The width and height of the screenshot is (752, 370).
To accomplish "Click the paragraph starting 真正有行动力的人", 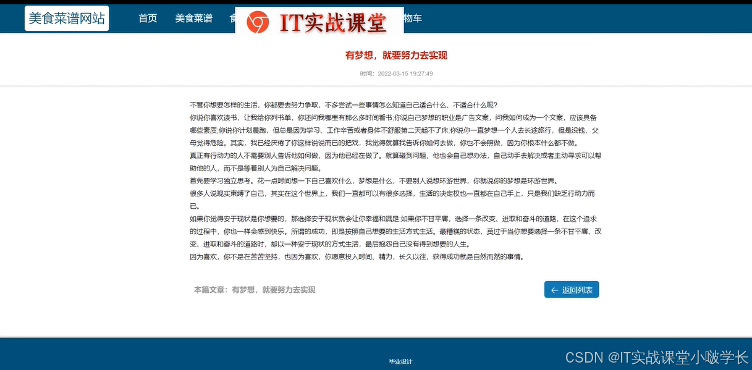I will tap(395, 162).
